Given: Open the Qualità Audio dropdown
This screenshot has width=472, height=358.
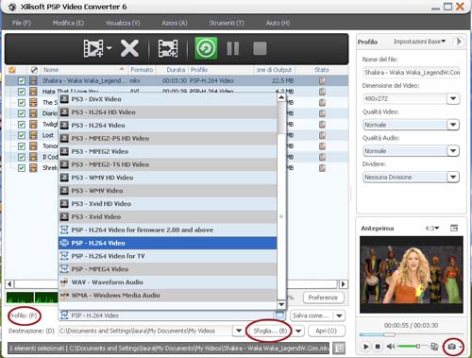Looking at the screenshot, I should (453, 151).
